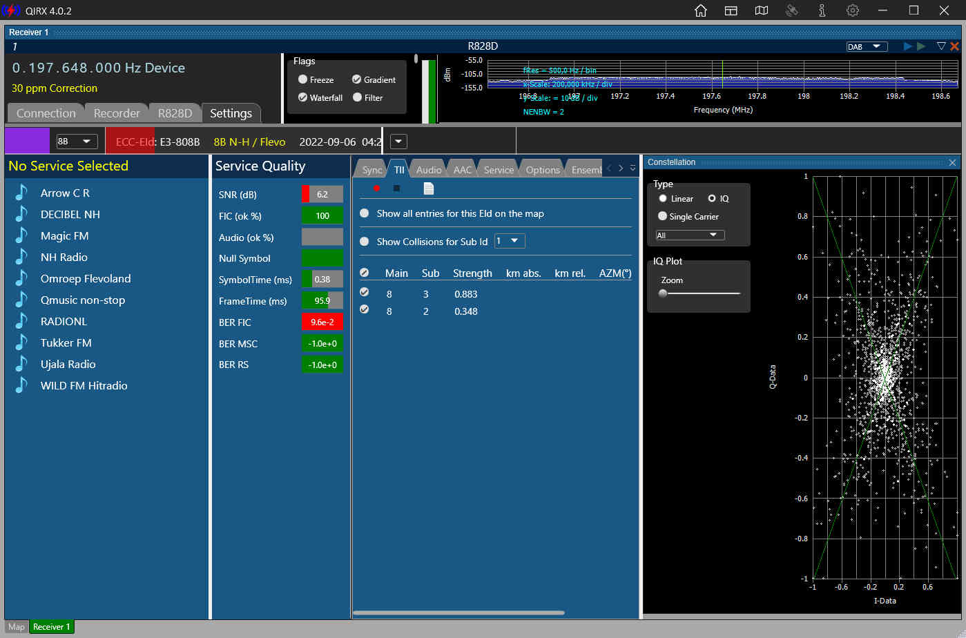Uncheck the TII row with Sub 2
The width and height of the screenshot is (966, 638).
pos(365,310)
